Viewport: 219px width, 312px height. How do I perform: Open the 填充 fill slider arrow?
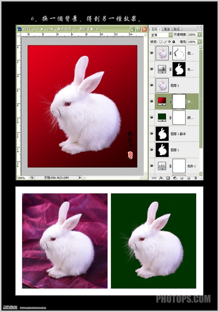pos(200,42)
